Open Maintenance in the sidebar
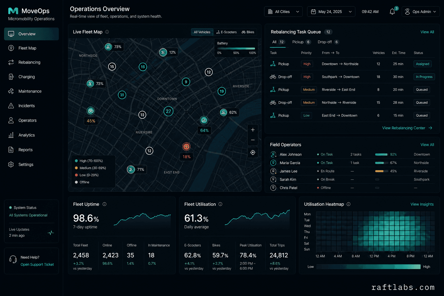 [x=32, y=91]
